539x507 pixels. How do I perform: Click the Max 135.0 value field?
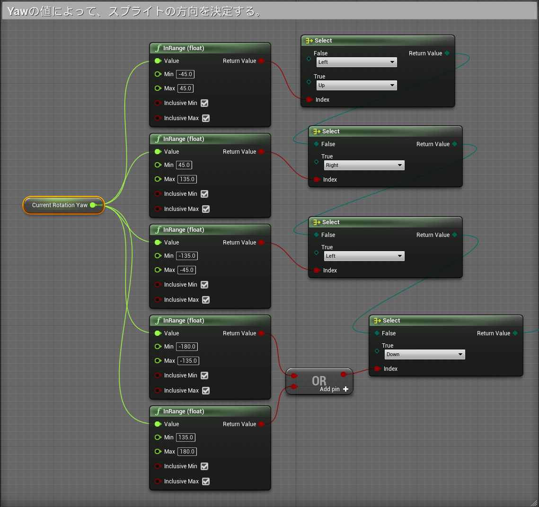pyautogui.click(x=187, y=179)
